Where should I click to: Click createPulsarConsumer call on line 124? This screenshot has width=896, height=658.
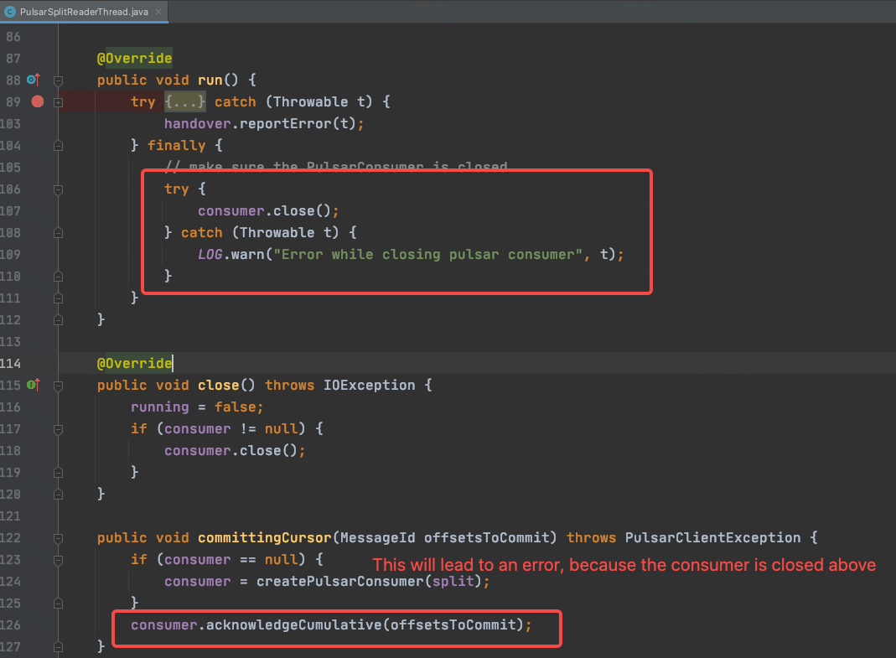339,582
